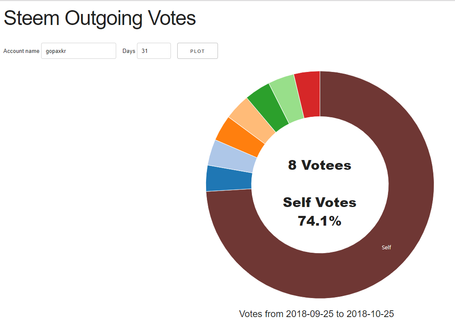Click the '8 Votees' center text

pos(319,165)
